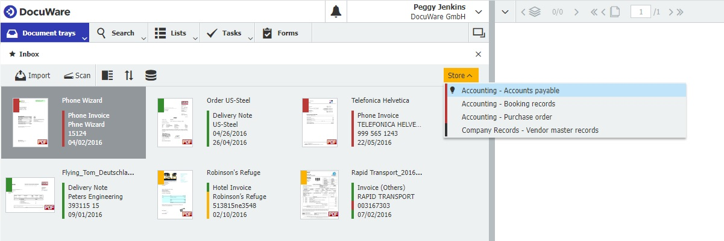Viewport: 724px width, 241px height.
Task: Expand the Lists tab arrow
Action: [x=195, y=38]
